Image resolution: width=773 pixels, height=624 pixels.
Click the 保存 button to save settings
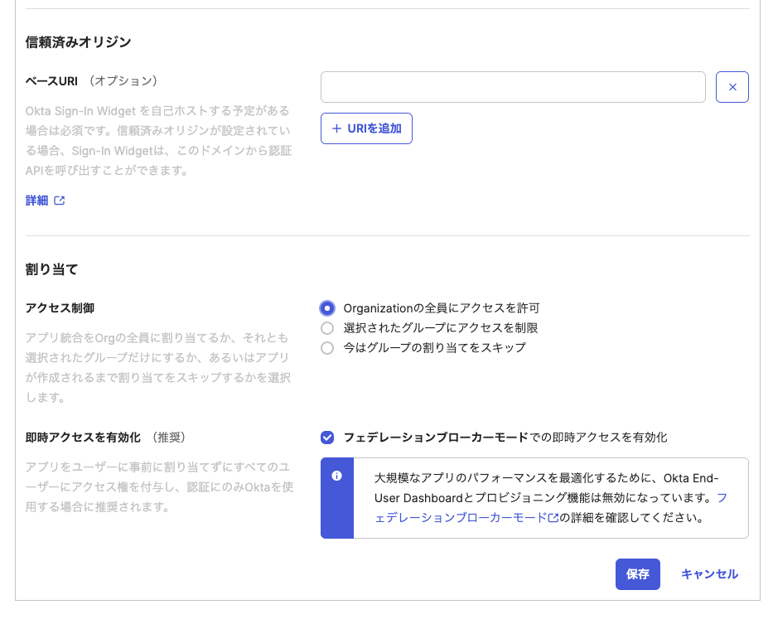coord(637,573)
